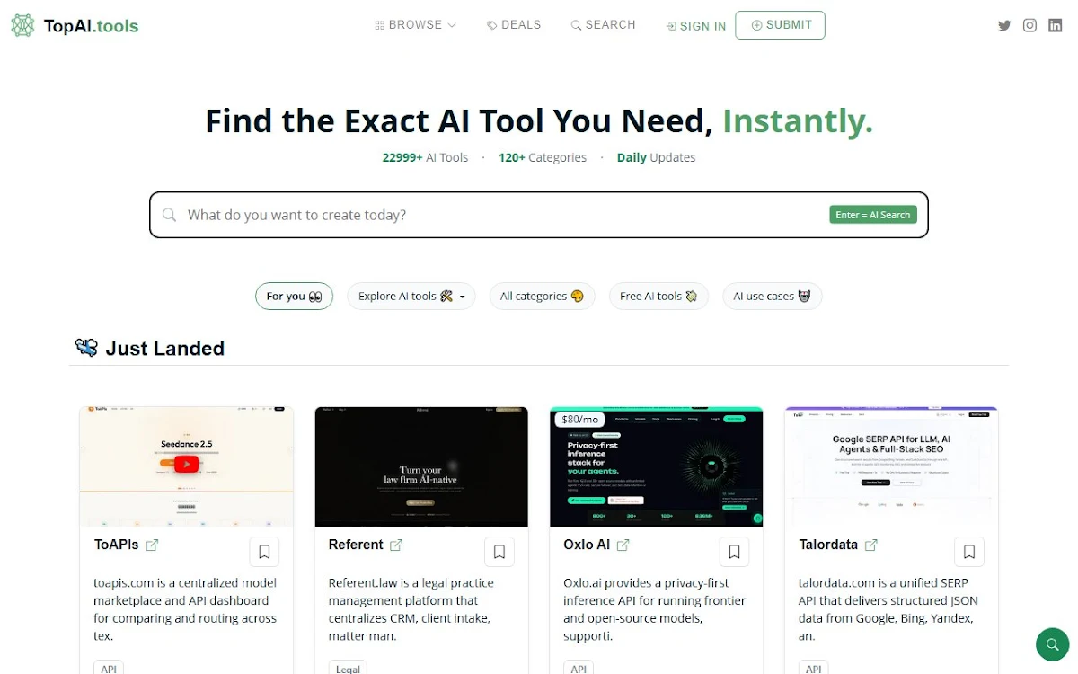Bookmark the ToAPIs tool
Viewport: 1078px width, 674px height.
264,552
